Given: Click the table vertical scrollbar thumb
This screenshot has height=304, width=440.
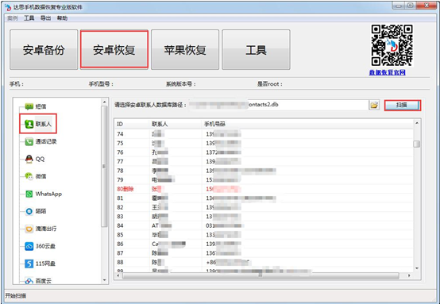Looking at the screenshot, I should click(x=417, y=144).
